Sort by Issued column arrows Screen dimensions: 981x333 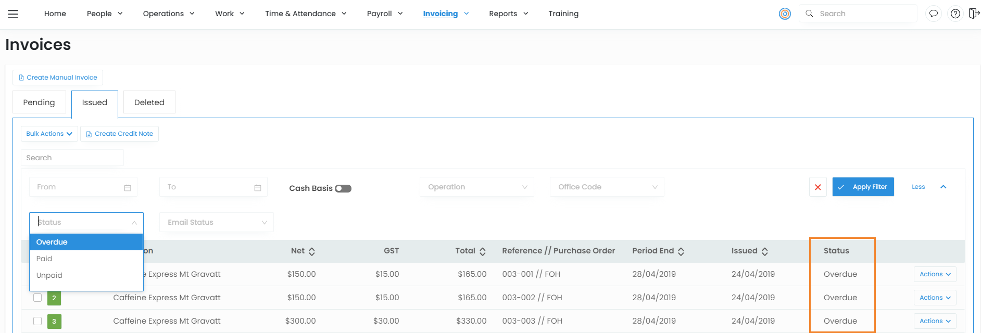764,251
